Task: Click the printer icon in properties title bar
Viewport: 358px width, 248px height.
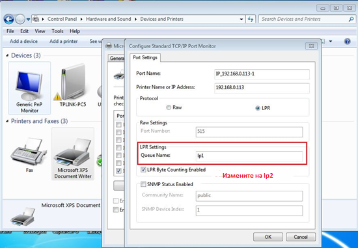Action: (109, 46)
